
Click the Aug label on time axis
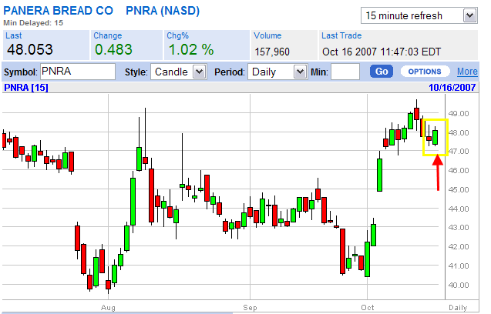pos(108,307)
